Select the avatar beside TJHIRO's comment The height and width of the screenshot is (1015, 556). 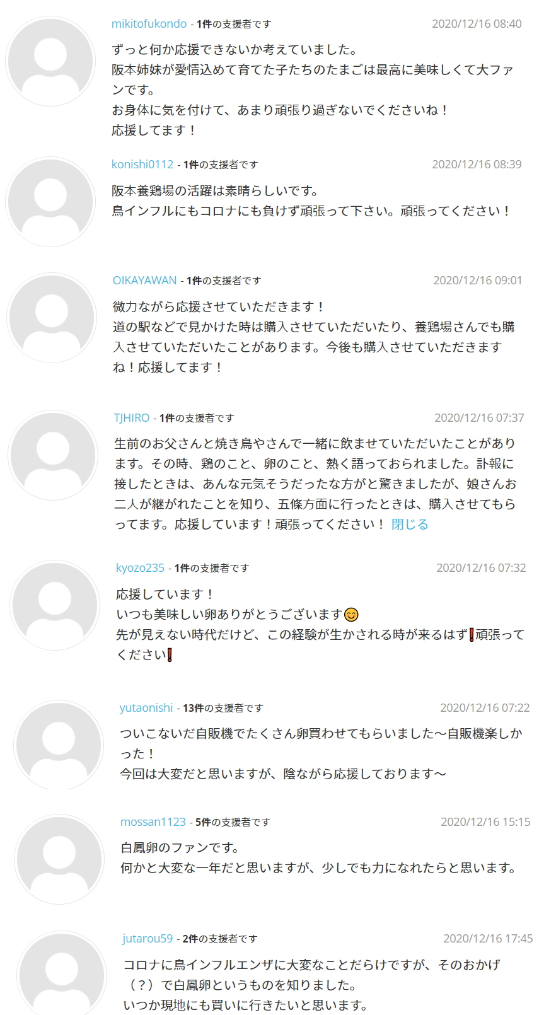(x=53, y=455)
